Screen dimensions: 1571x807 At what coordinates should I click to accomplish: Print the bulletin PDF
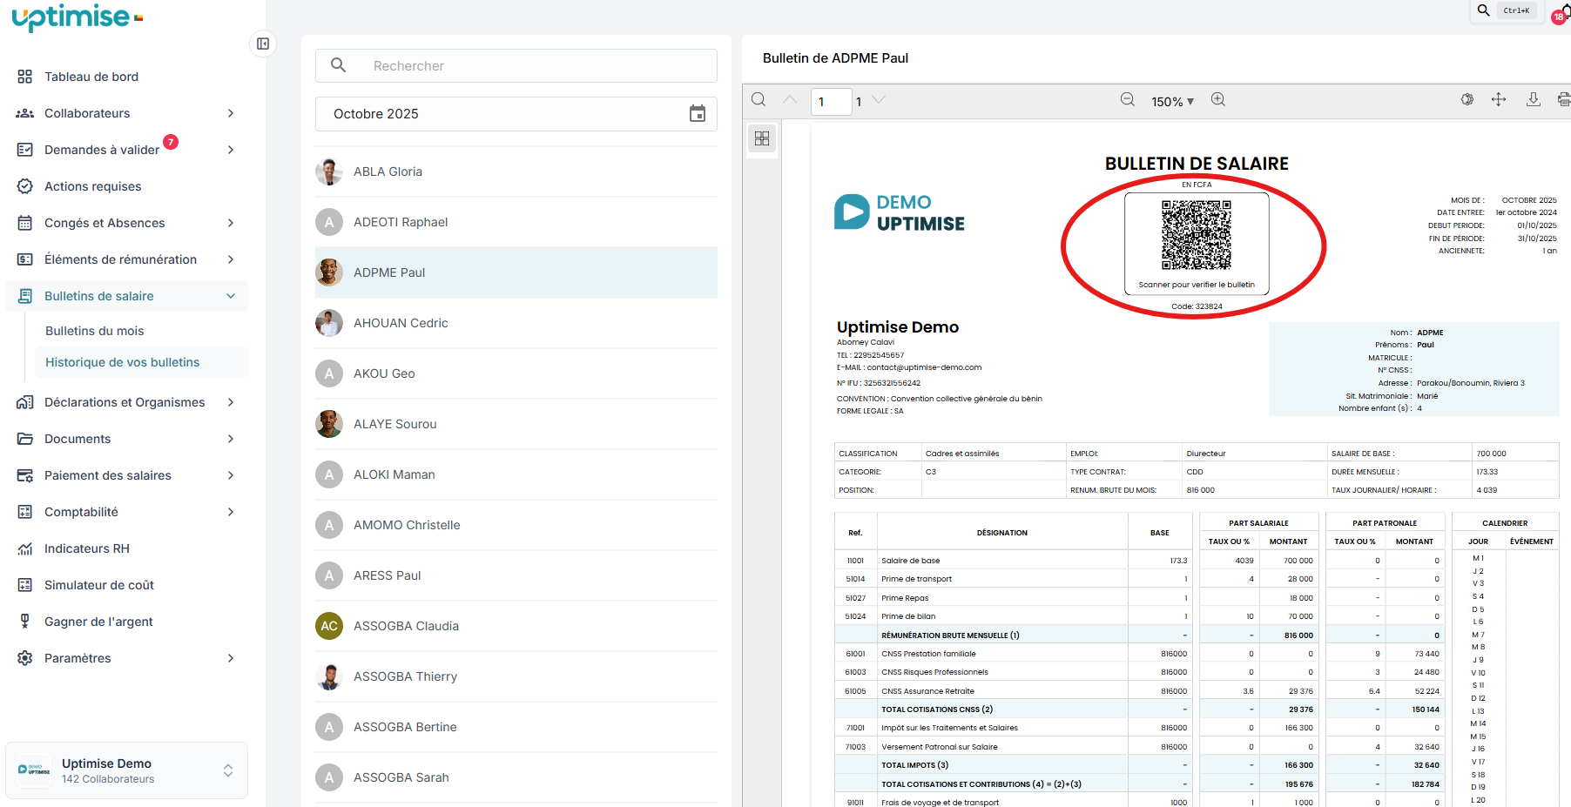point(1564,100)
